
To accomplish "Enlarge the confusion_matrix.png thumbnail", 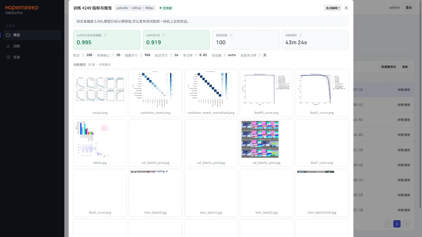I will (x=156, y=93).
